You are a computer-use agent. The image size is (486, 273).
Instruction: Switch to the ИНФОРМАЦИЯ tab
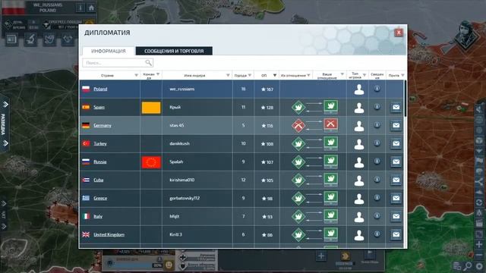click(x=109, y=51)
